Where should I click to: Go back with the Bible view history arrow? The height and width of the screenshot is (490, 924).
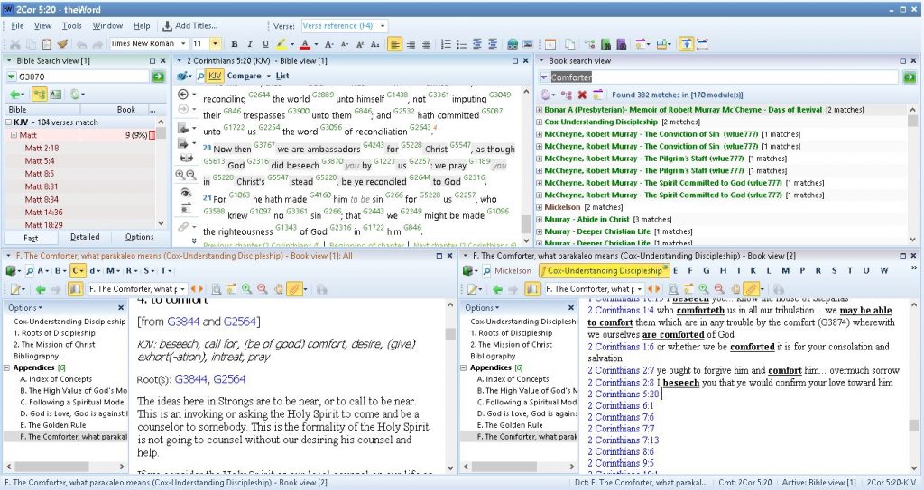coord(183,95)
